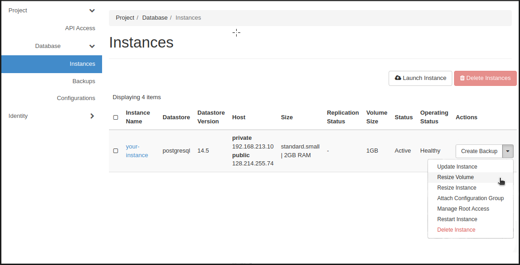Image resolution: width=520 pixels, height=265 pixels.
Task: Choose Attach Configuration Group option
Action: coord(470,198)
